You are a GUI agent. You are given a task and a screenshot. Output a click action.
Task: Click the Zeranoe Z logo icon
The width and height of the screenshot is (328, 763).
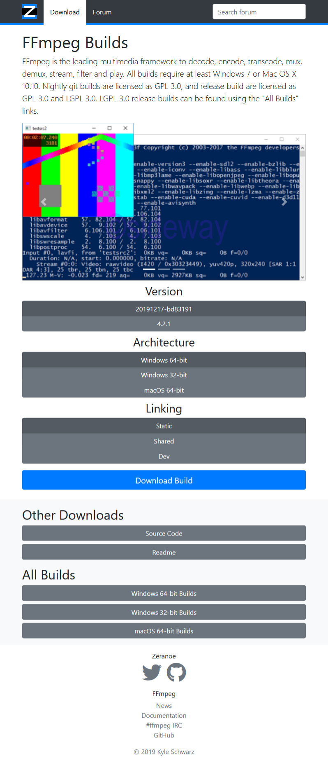coord(30,12)
